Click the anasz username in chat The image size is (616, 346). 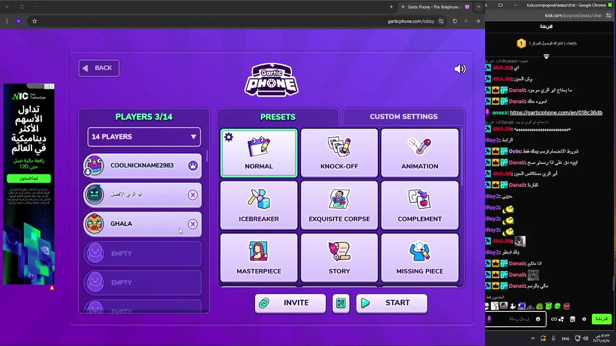[500, 112]
